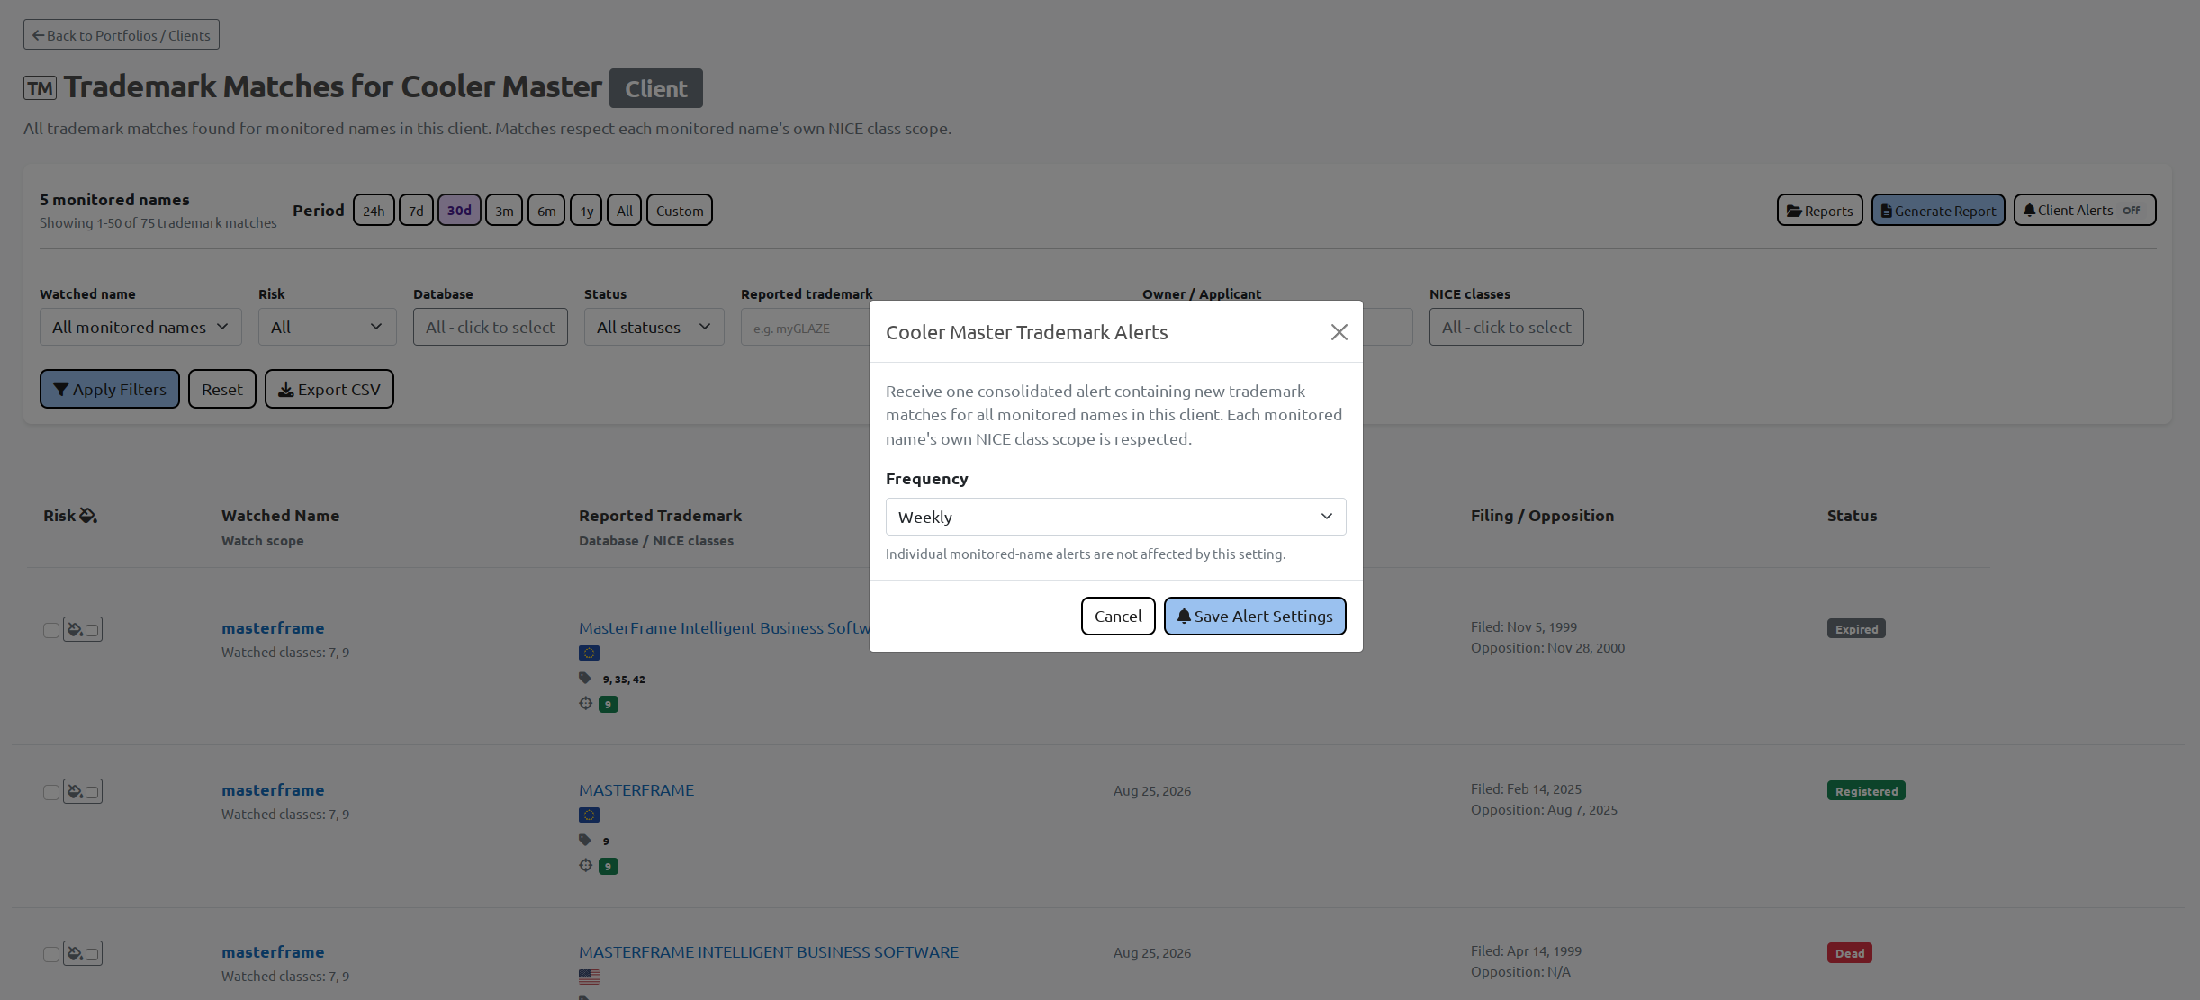Close the Cooler Master Trademark Alerts dialog
Viewport: 2200px width, 1000px height.
click(1339, 332)
